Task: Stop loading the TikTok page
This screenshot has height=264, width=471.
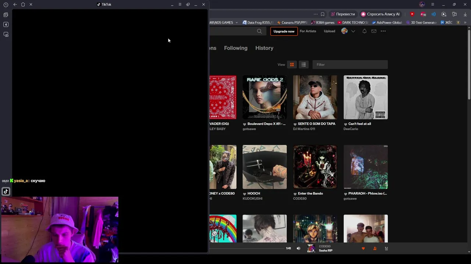Action: (x=31, y=4)
